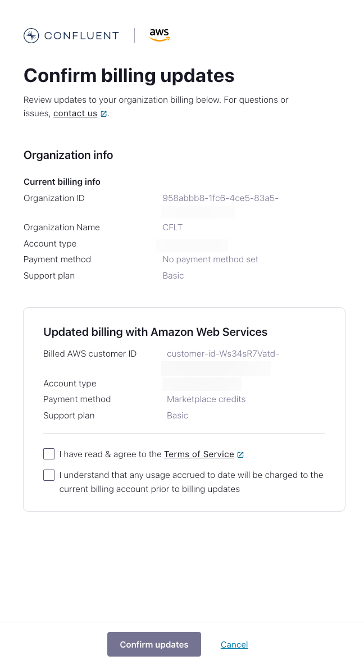
Task: Click the external-link icon beside contact us
Action: [x=103, y=113]
